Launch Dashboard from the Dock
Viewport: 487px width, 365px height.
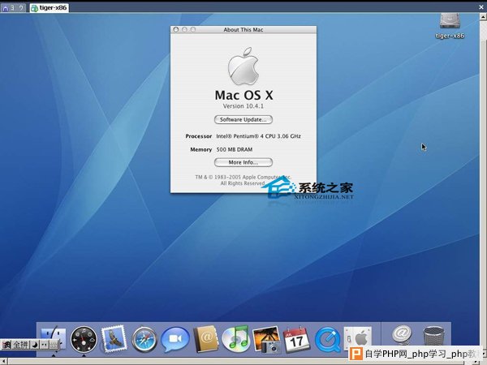(84, 340)
